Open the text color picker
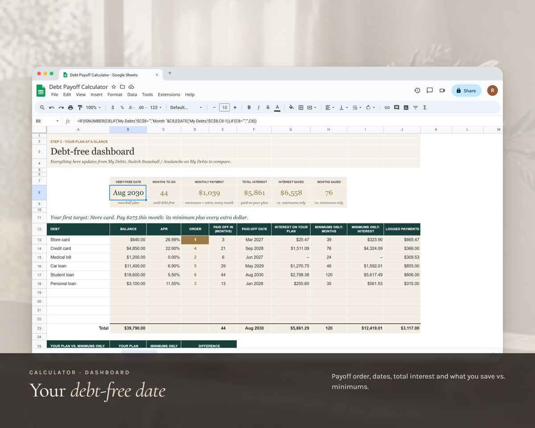The width and height of the screenshot is (535, 428). coord(277,107)
